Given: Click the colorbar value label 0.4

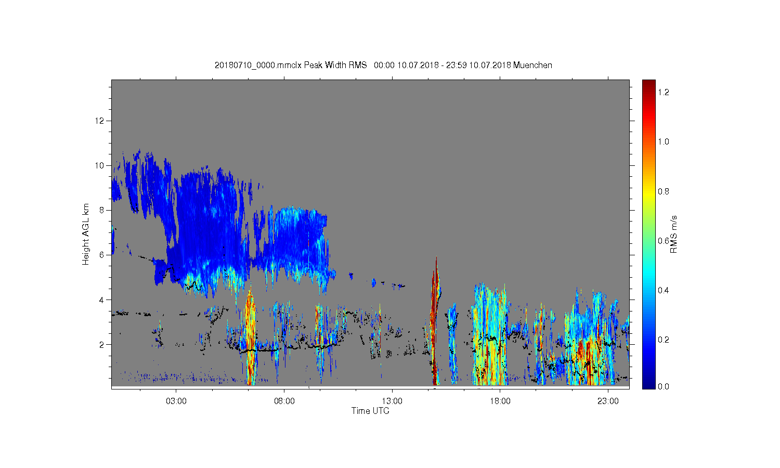Looking at the screenshot, I should click(664, 290).
